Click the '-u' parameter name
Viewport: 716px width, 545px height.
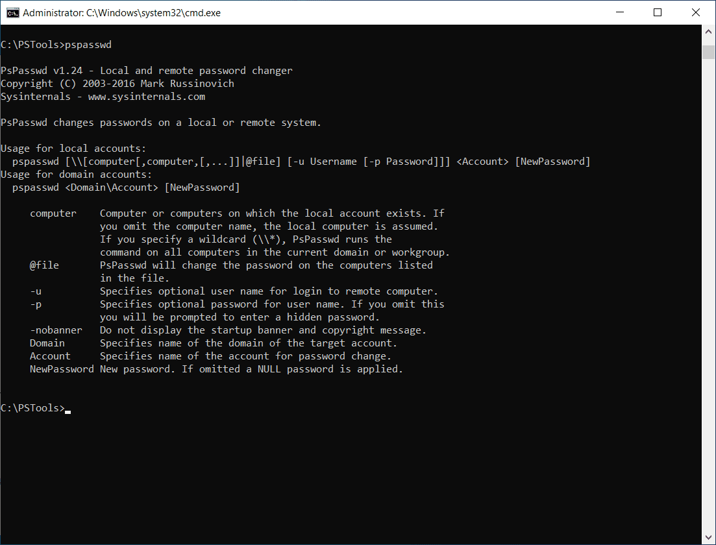[36, 291]
